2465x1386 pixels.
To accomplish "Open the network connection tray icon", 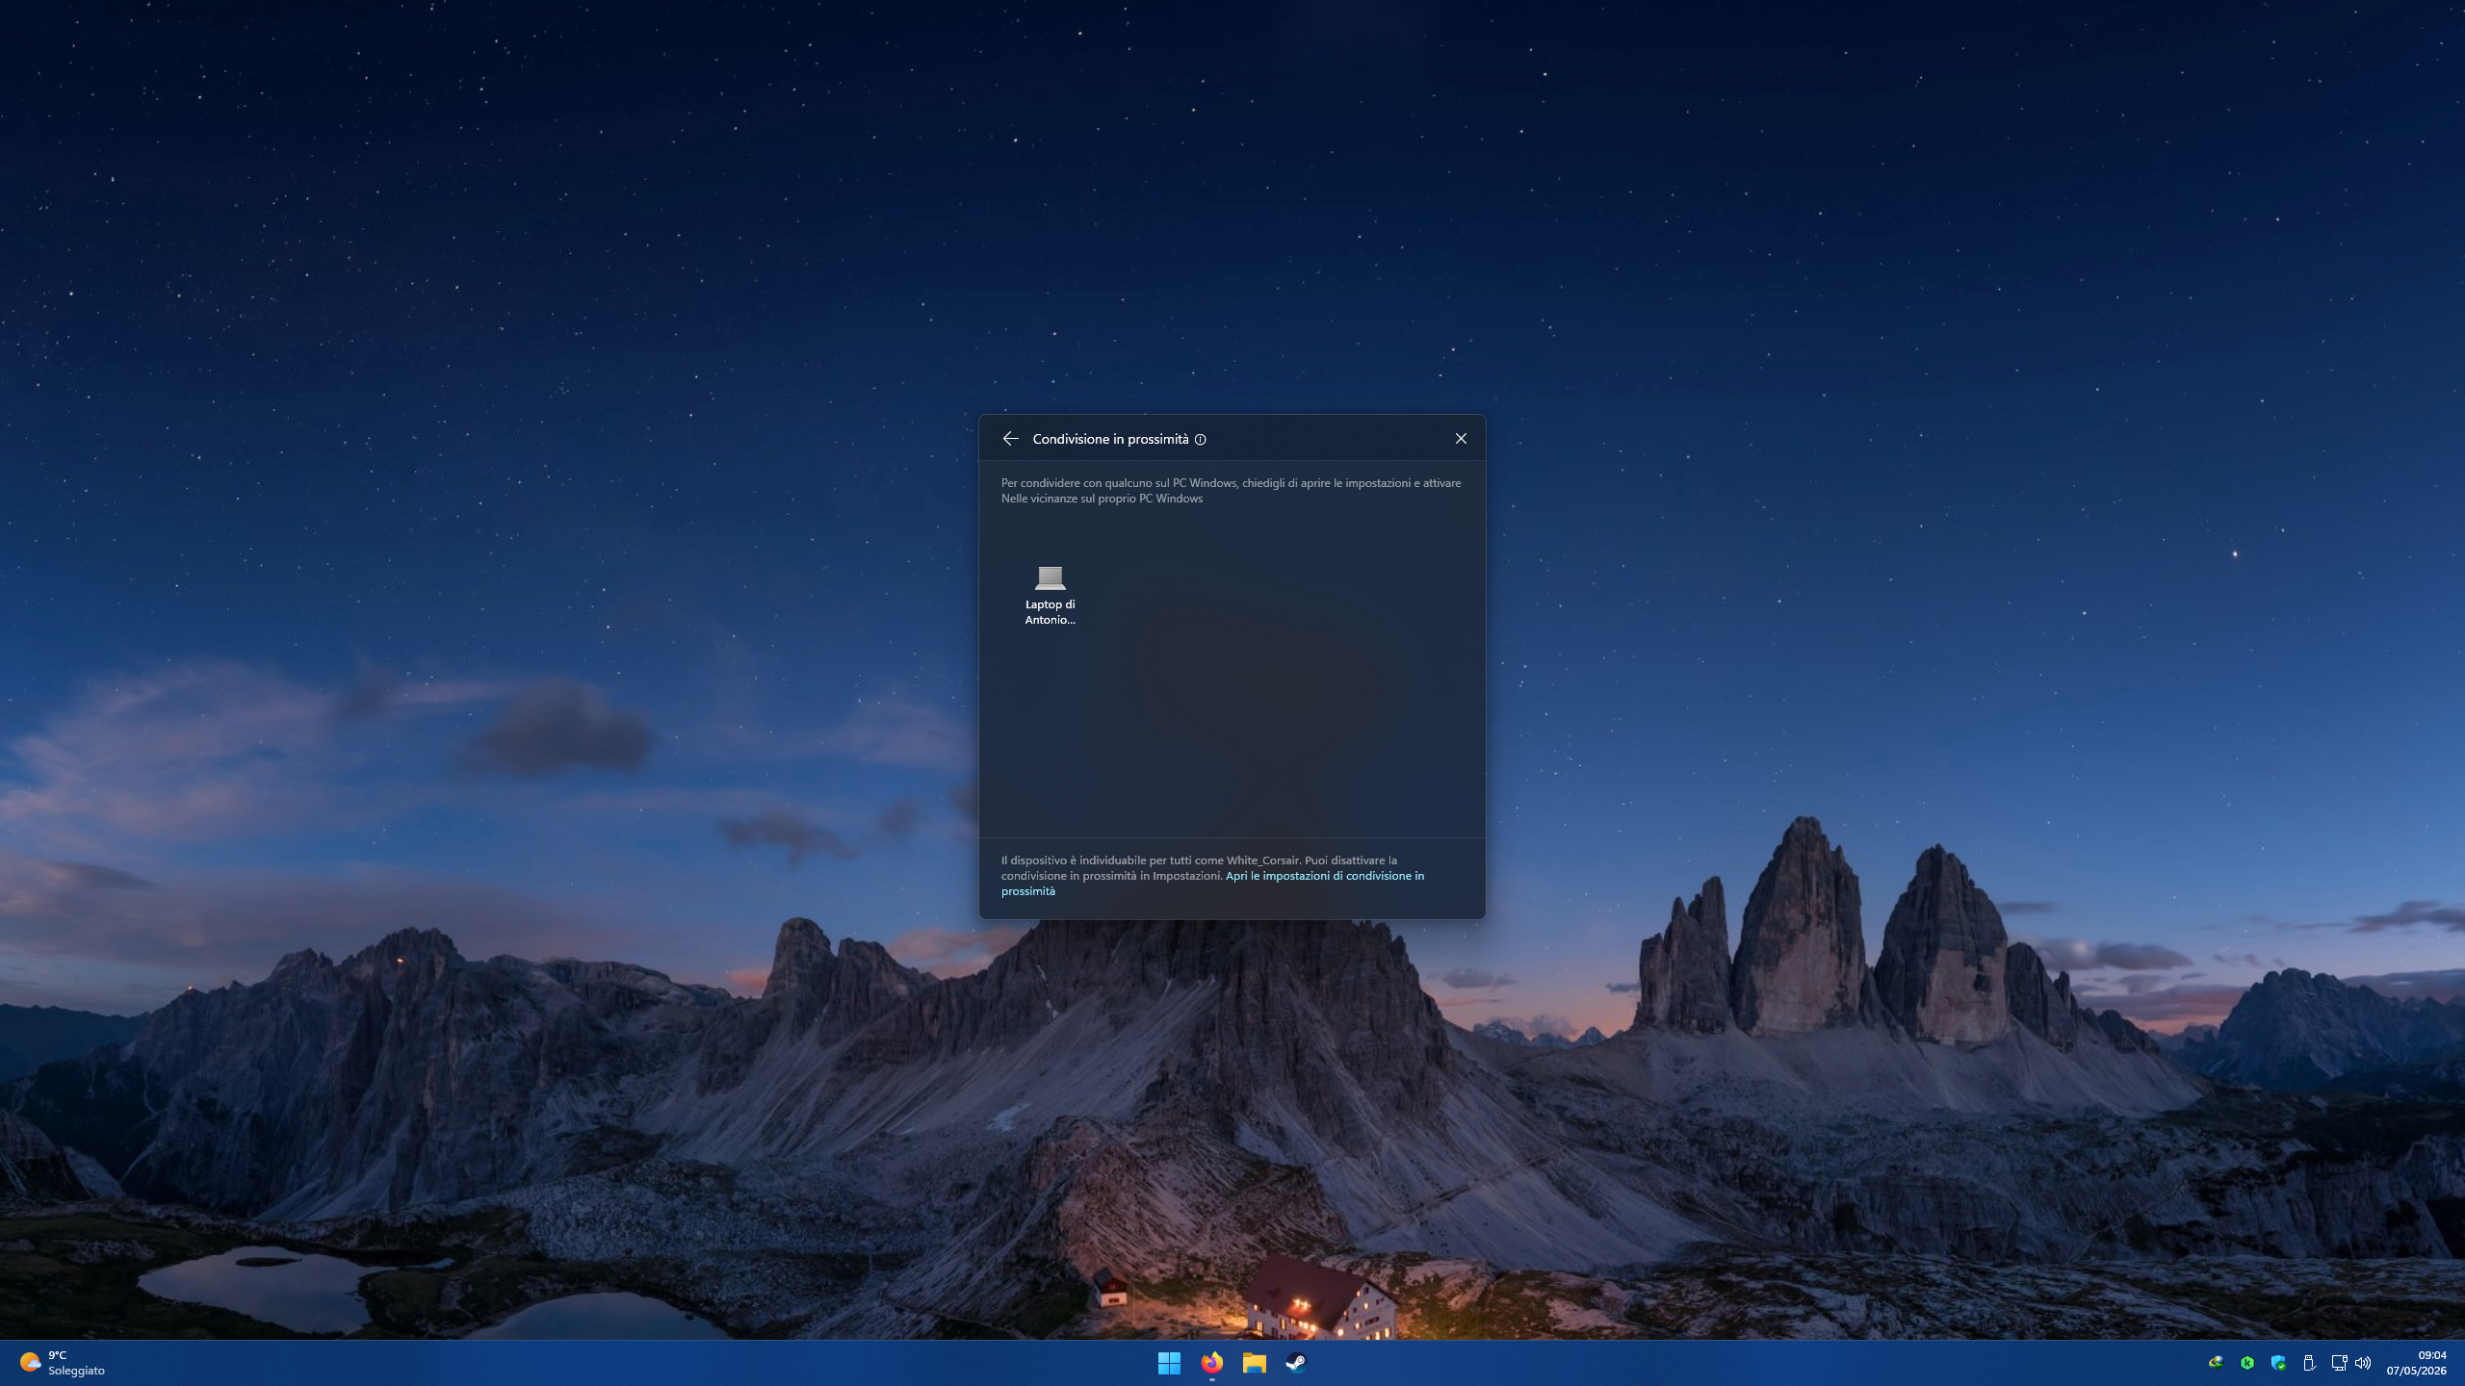I will click(2338, 1363).
